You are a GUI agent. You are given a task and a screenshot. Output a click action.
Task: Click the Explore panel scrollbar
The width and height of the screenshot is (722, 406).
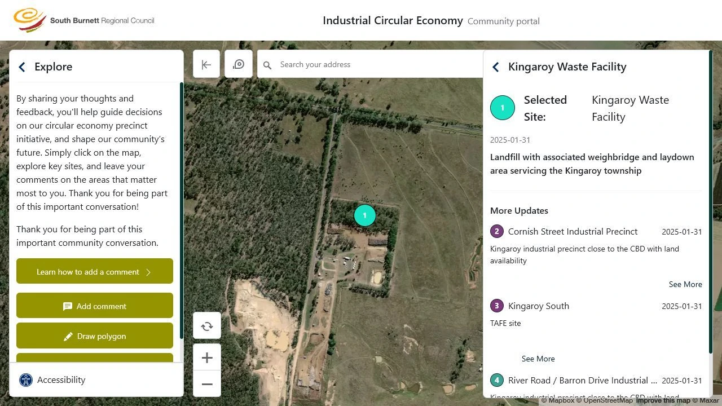click(x=182, y=211)
